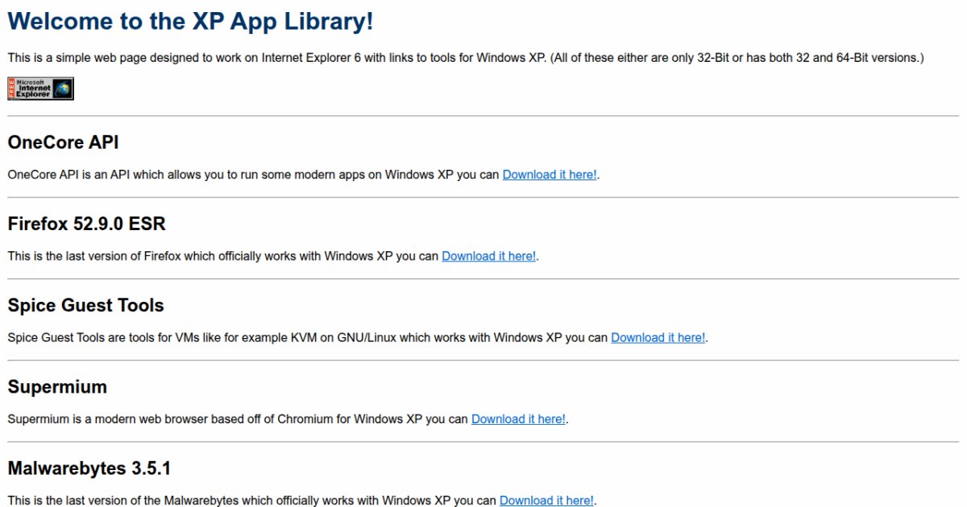Open the Supermium download link
Viewport: 967px width, 507px height.
[x=518, y=419]
